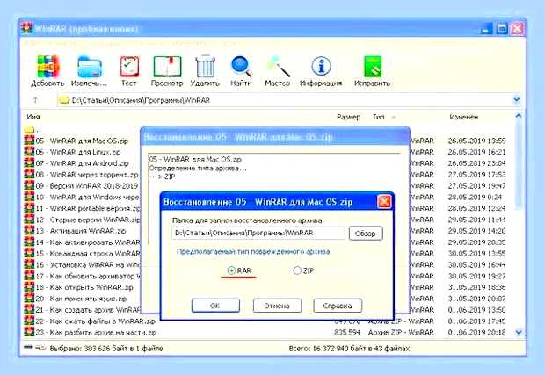Select file '11 - WinRAR portable версия.zip'
Viewport: 545px width, 375px height.
88,208
